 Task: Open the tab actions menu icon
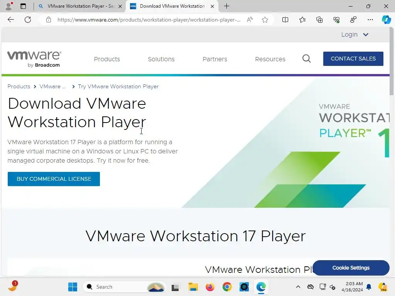point(23,6)
